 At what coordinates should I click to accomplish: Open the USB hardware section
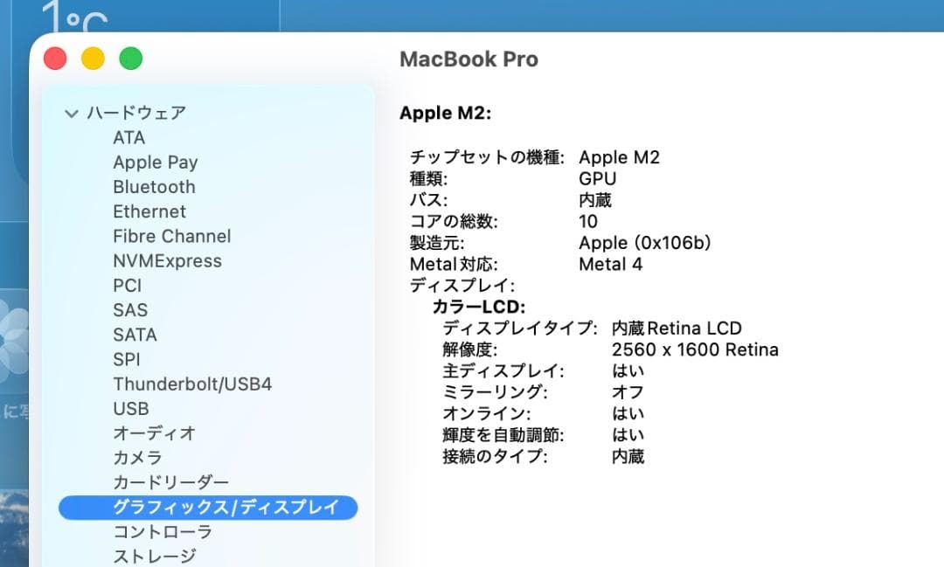131,408
